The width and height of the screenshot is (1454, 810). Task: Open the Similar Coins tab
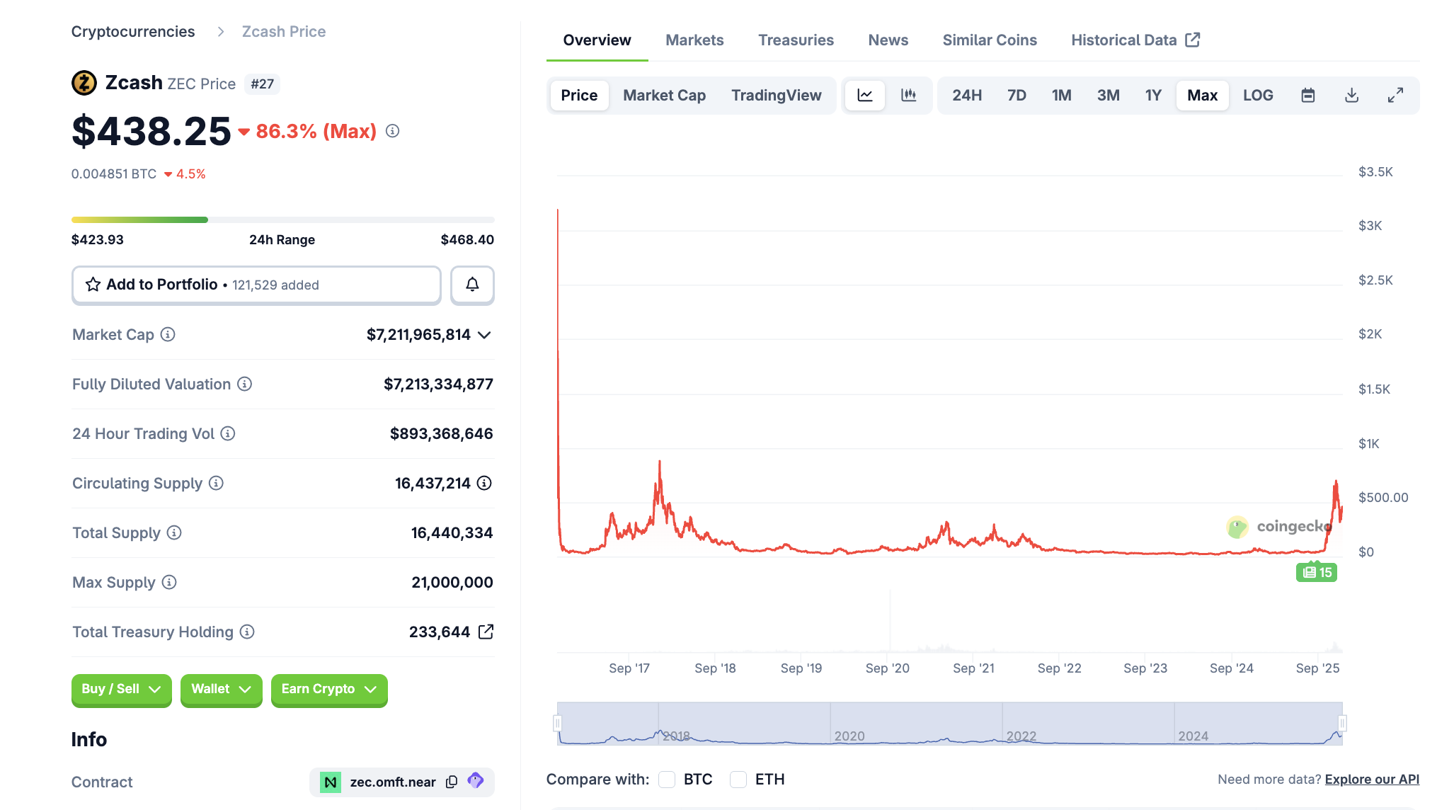[x=989, y=40]
